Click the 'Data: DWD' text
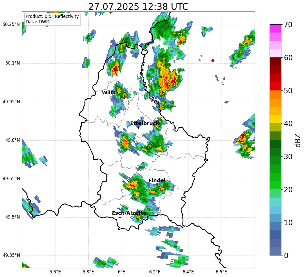This screenshot has height=277, width=304. tap(37, 22)
